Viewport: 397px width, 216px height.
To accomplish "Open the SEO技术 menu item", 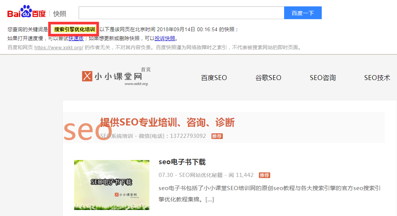I will point(377,78).
